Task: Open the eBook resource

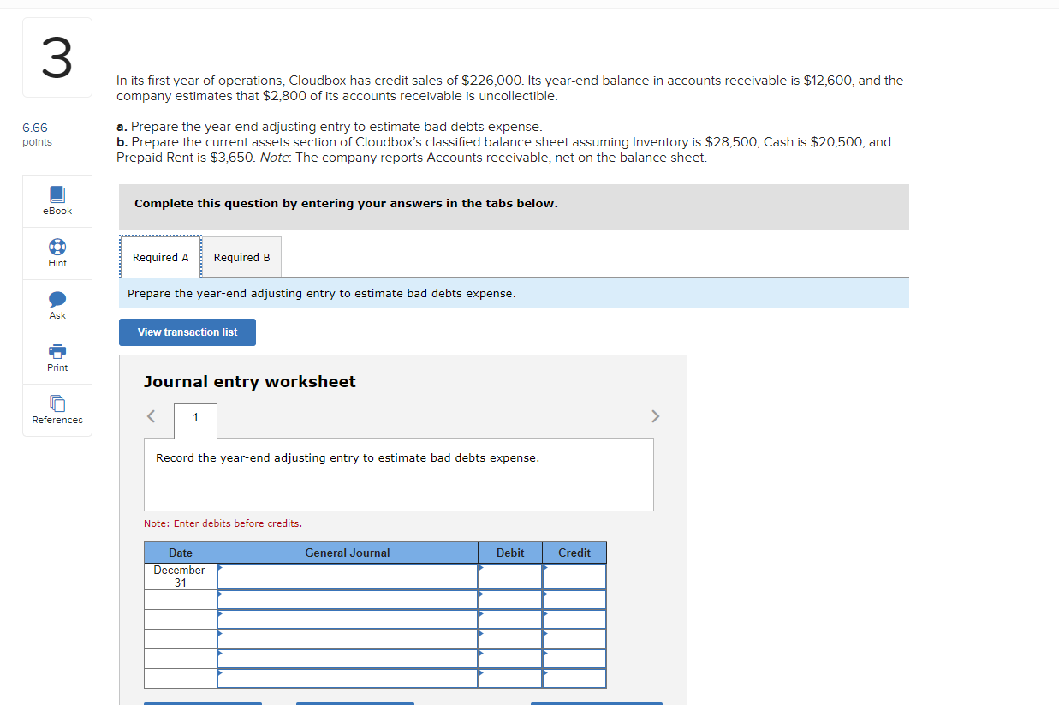Action: click(57, 200)
